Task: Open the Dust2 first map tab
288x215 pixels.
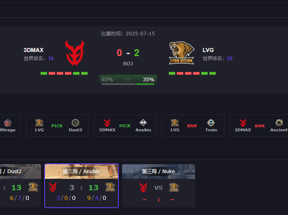Action: (x=20, y=172)
